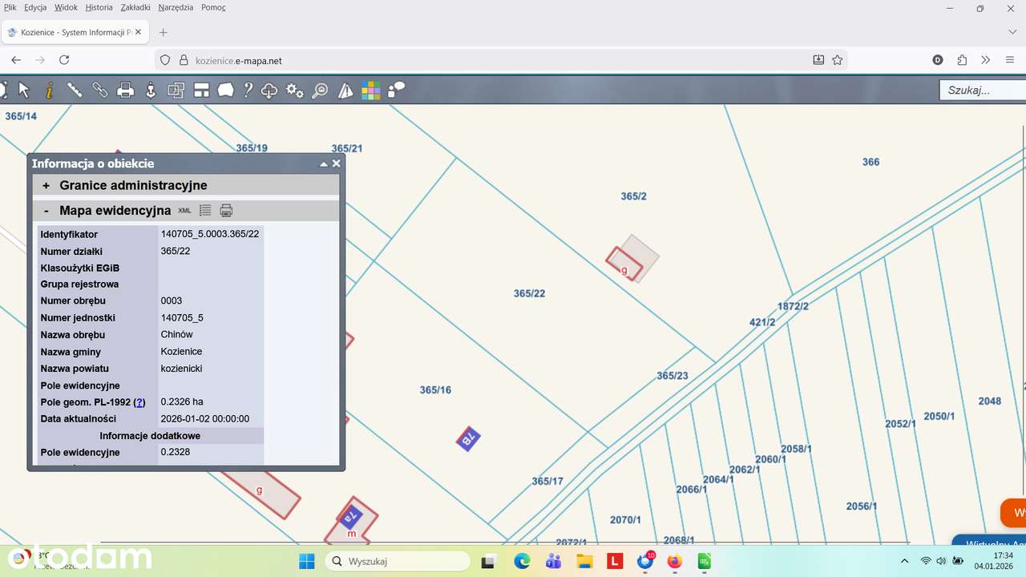This screenshot has width=1026, height=577.
Task: Open the cloud download tool
Action: click(269, 90)
